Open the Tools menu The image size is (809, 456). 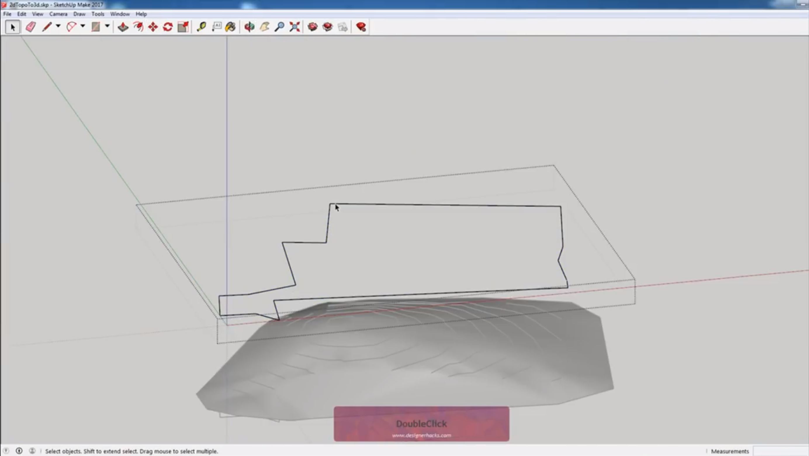[98, 14]
